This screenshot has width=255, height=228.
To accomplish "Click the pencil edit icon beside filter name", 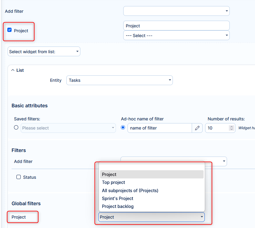I will point(197,128).
